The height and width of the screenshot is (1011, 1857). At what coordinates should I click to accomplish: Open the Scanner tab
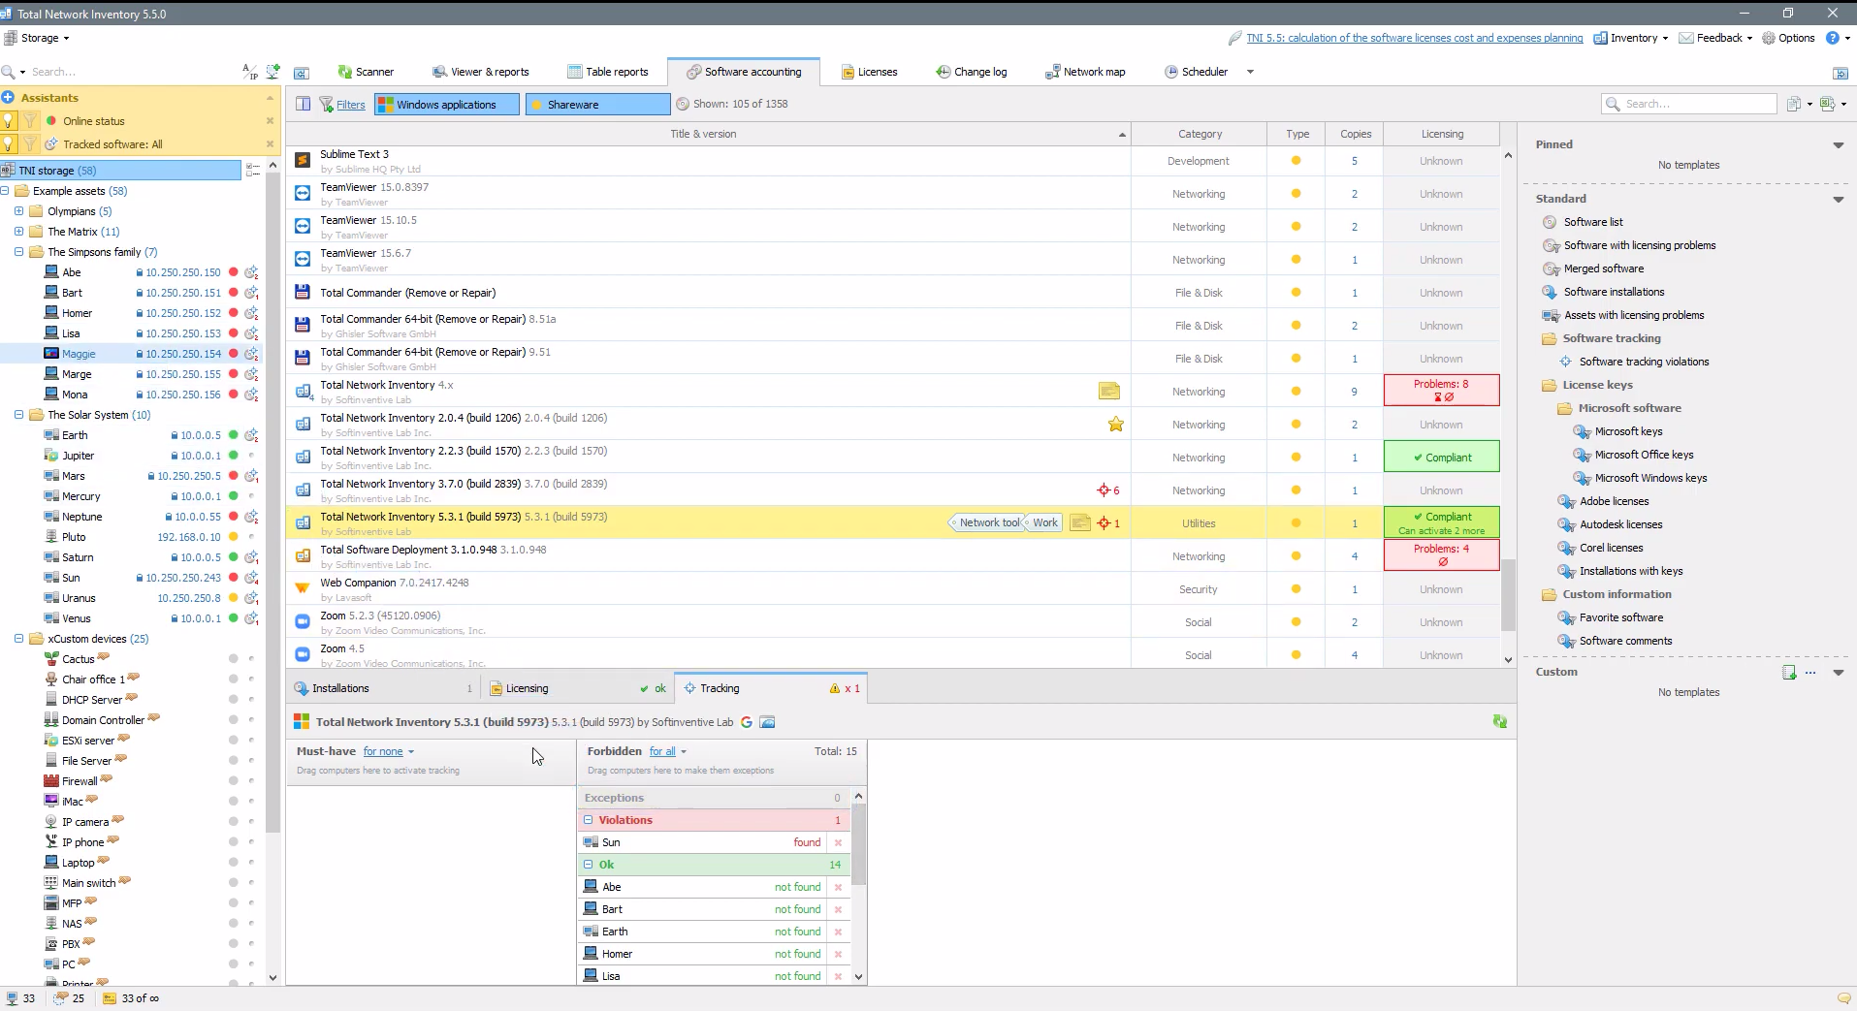coord(366,72)
